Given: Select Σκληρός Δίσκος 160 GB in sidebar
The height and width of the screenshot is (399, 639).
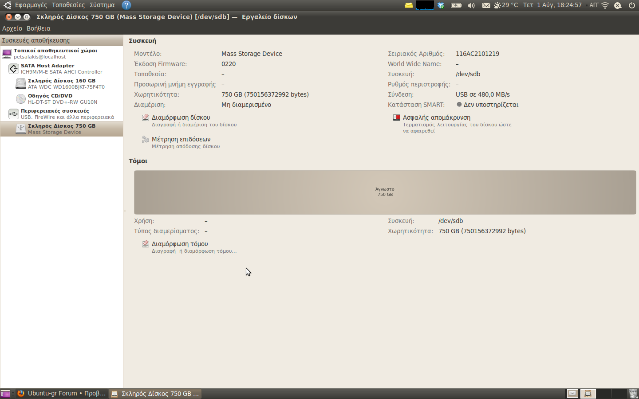Looking at the screenshot, I should tap(62, 83).
